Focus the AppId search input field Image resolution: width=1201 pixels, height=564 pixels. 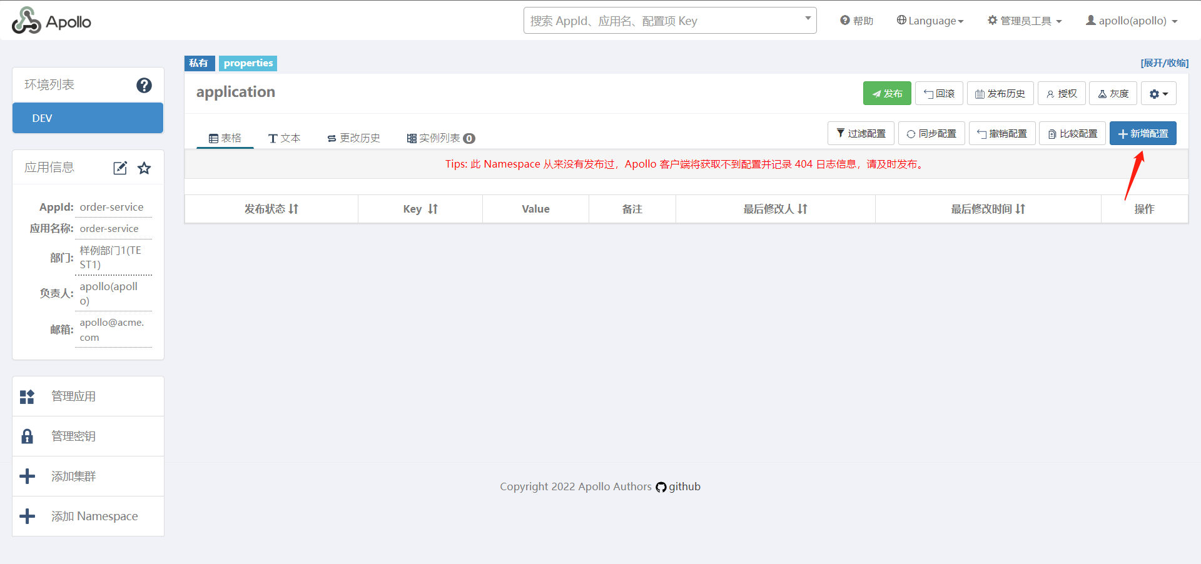pyautogui.click(x=664, y=21)
